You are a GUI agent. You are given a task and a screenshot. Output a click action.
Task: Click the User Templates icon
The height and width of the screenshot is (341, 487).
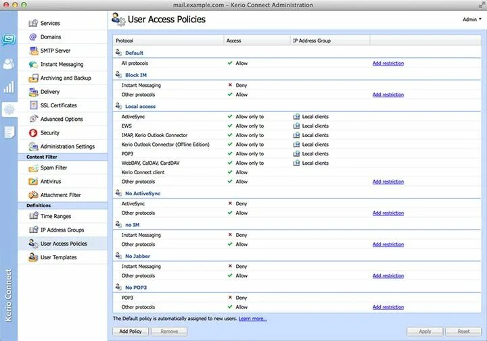[x=33, y=257]
